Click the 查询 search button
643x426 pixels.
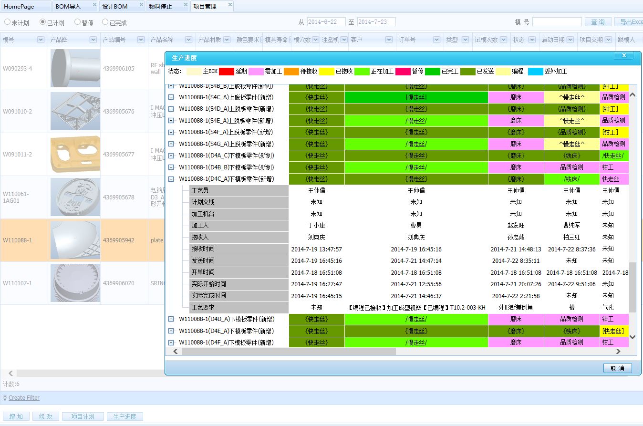point(598,21)
